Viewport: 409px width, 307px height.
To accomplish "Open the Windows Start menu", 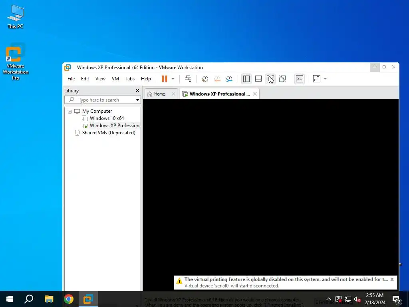I will point(10,299).
